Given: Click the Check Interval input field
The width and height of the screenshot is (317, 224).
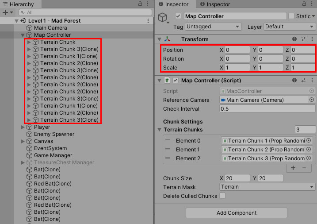Looking at the screenshot, I should point(267,109).
